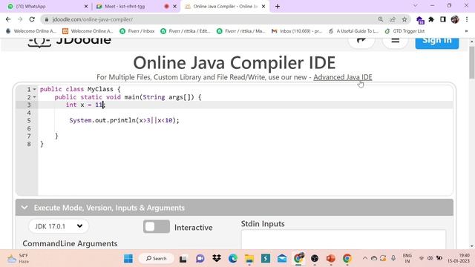Close the Meet tab
This screenshot has width=475, height=267.
174,7
